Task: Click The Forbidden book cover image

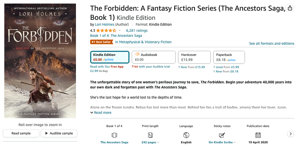Action: (40, 61)
